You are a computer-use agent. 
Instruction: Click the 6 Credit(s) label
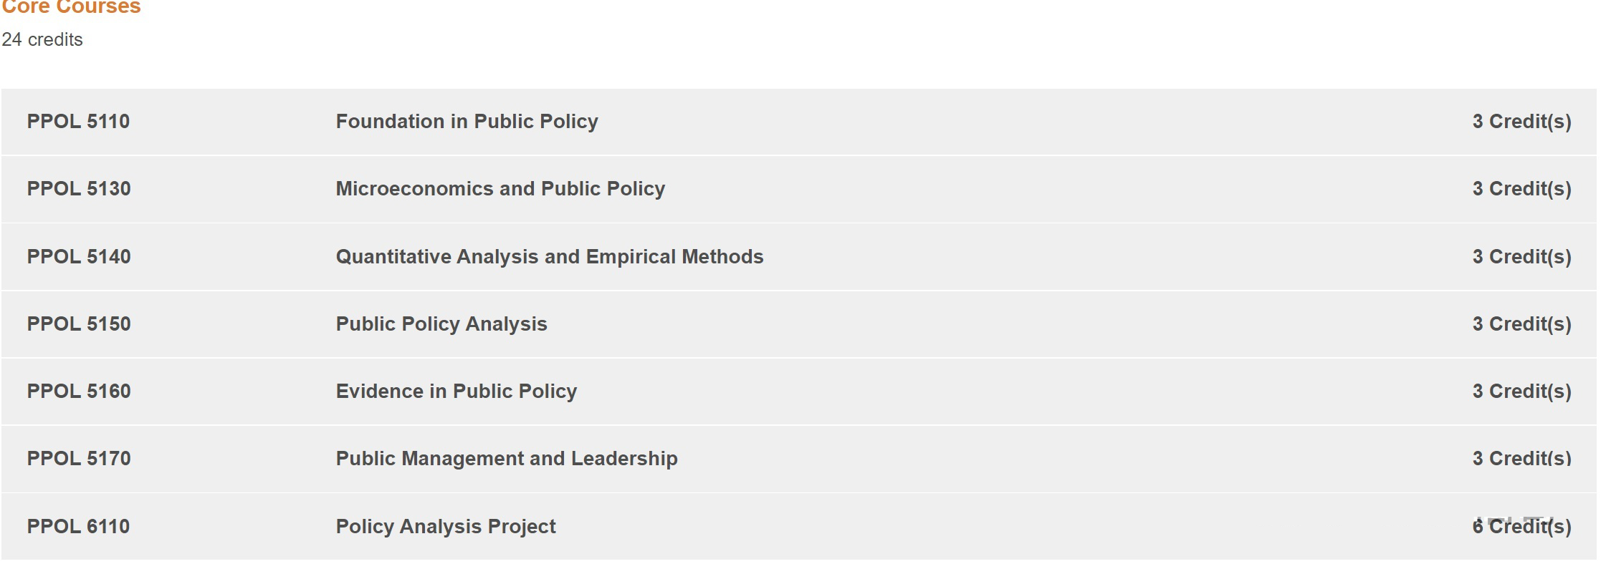[x=1521, y=527]
